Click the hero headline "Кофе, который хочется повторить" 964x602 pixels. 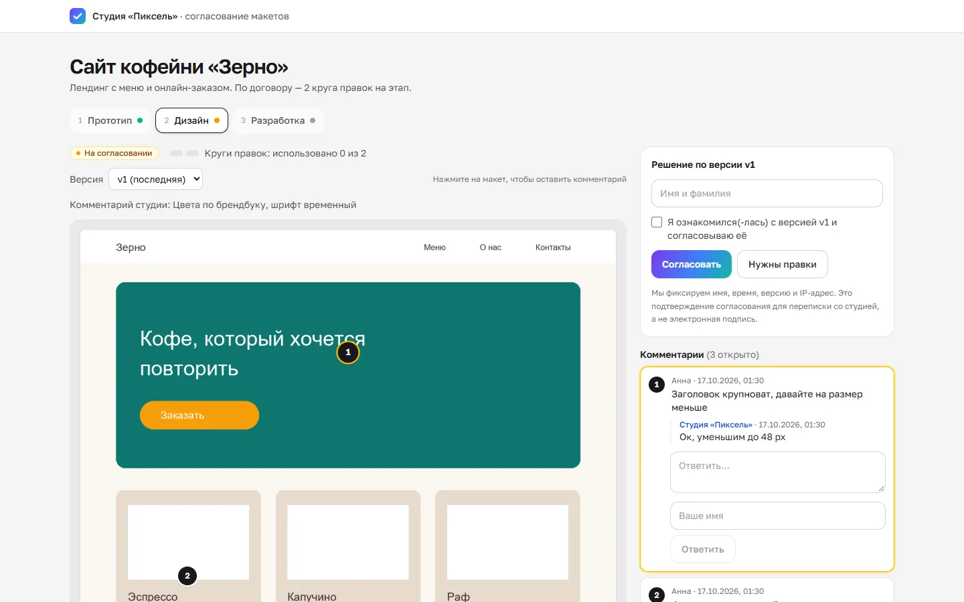click(x=252, y=353)
